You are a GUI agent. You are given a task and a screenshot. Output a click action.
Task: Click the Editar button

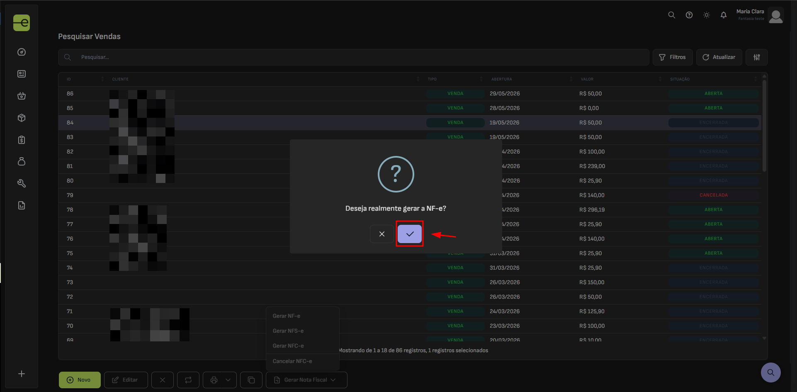[126, 380]
